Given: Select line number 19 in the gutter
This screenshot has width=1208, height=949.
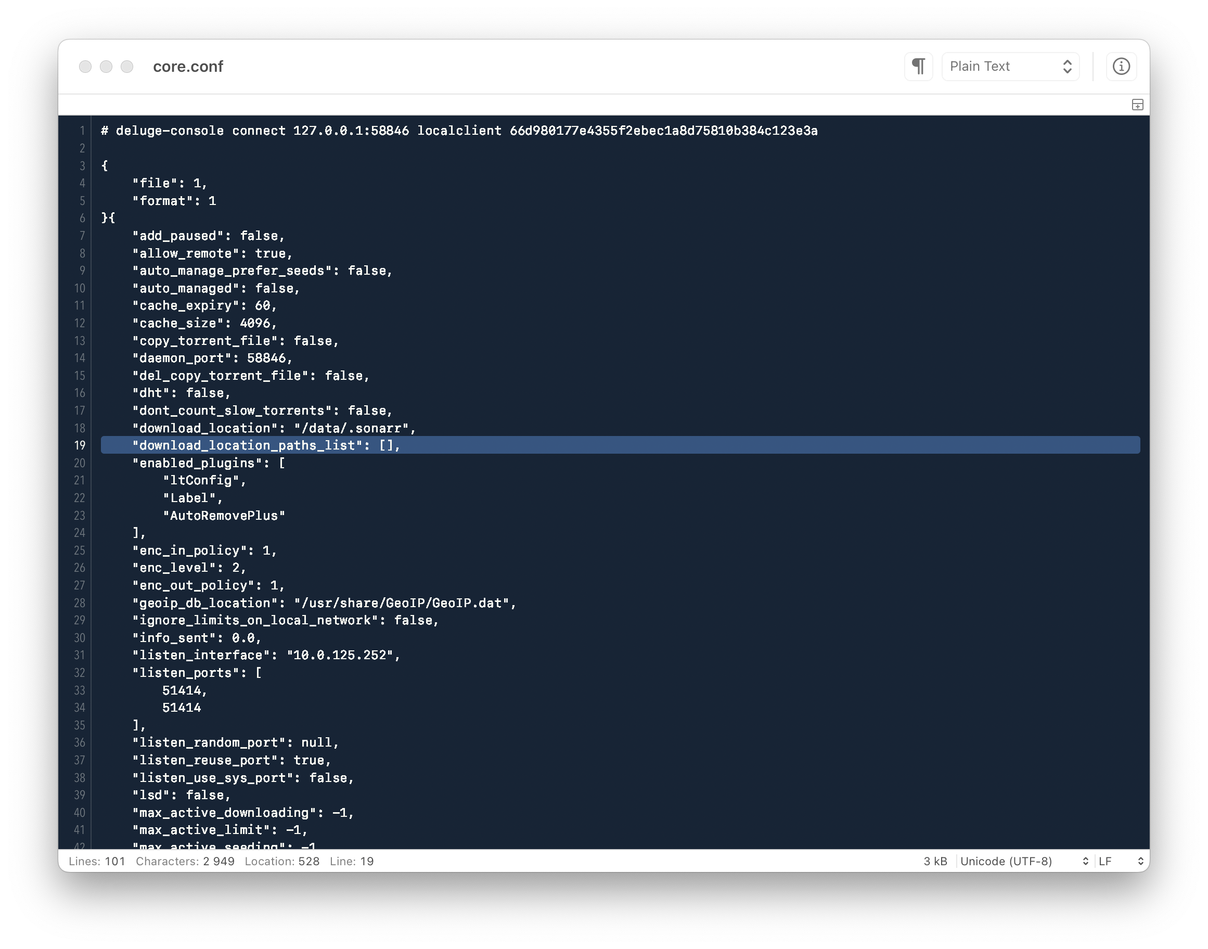Looking at the screenshot, I should [80, 445].
